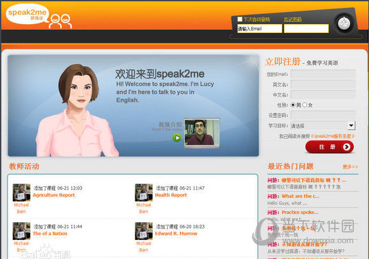Viewport: 369px width, 259px height.
Task: Click the red 注册 register button
Action: coord(330,147)
